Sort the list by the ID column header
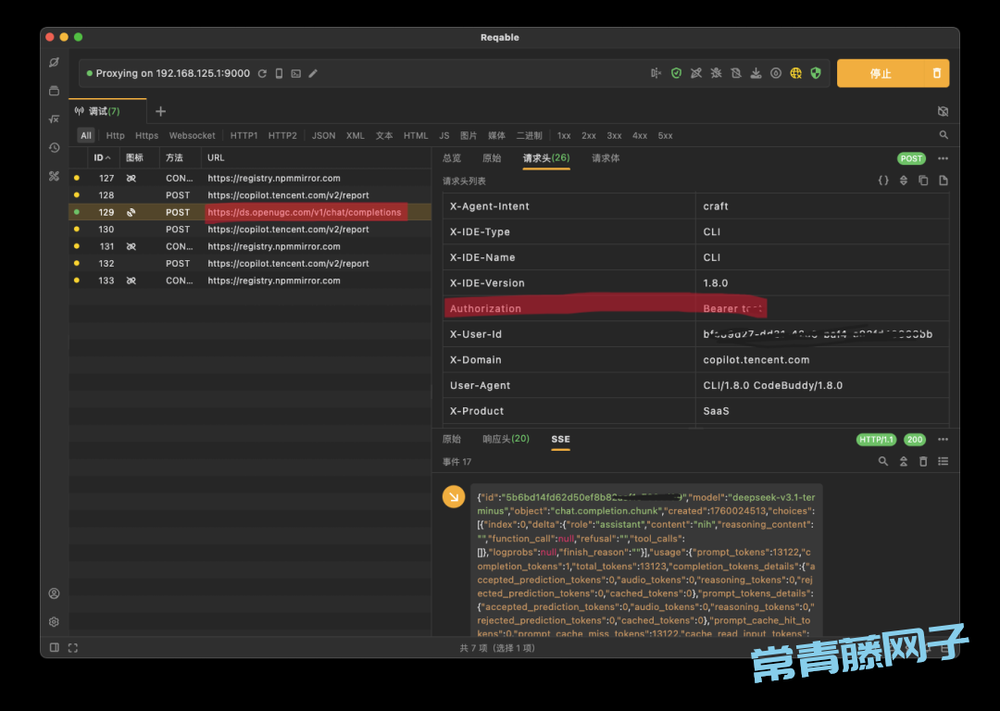This screenshot has width=1000, height=711. pos(102,157)
